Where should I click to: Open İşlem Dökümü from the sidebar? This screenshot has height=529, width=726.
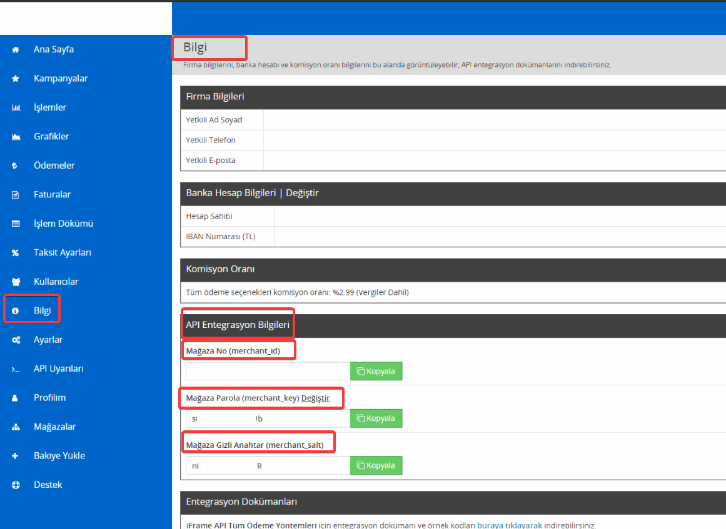(63, 224)
